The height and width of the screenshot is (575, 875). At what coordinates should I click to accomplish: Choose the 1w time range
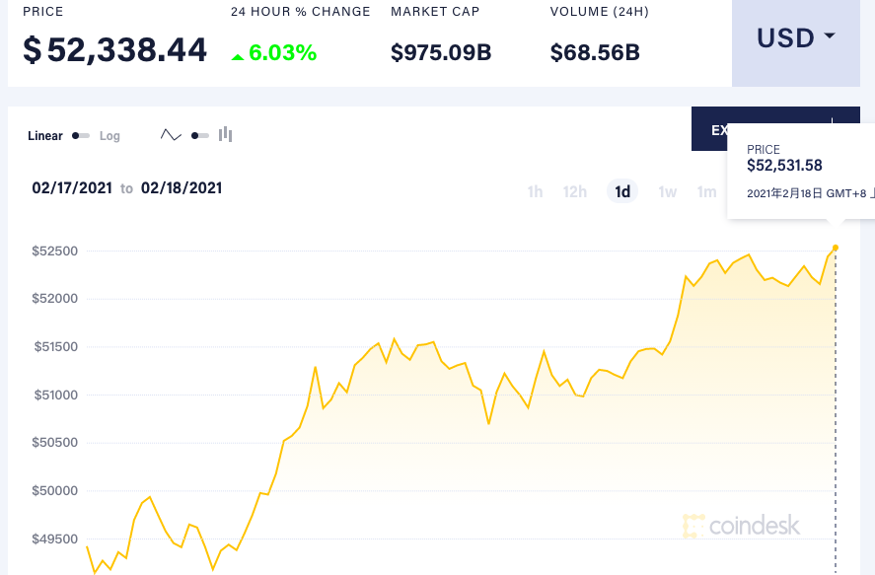668,191
